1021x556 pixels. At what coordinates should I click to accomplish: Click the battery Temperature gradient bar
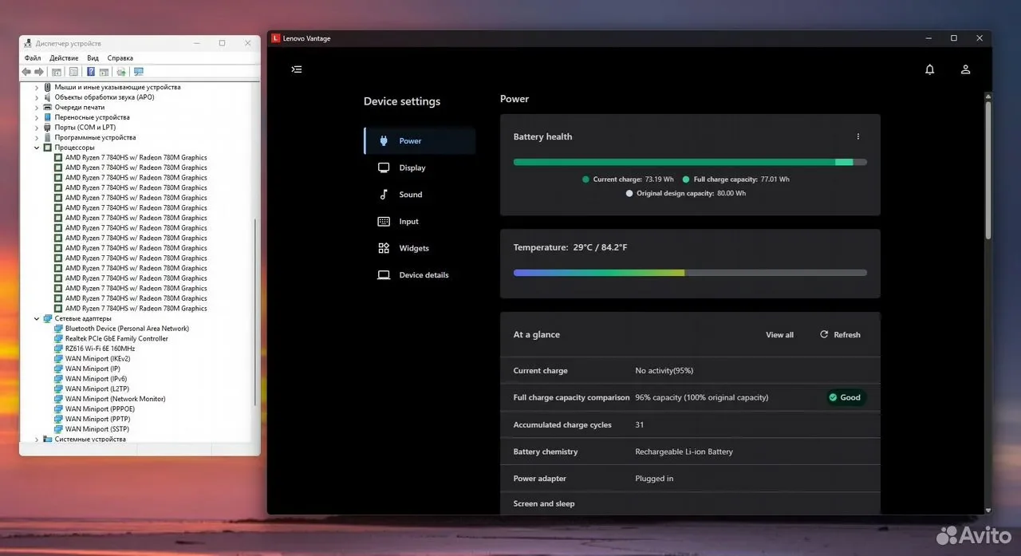(x=690, y=273)
